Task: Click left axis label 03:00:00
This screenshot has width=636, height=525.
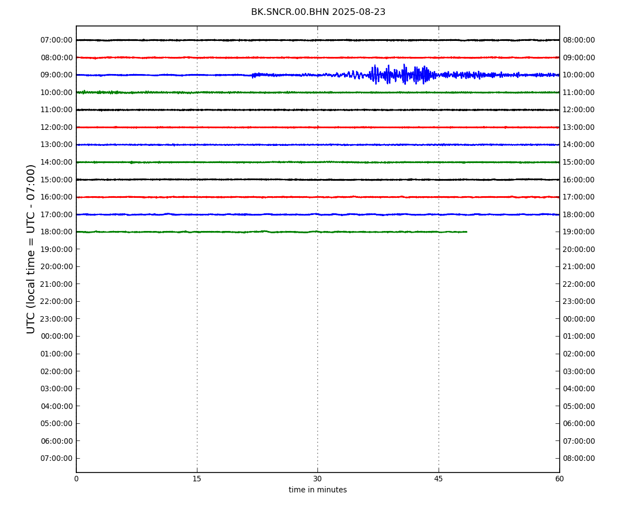Action: pyautogui.click(x=57, y=389)
